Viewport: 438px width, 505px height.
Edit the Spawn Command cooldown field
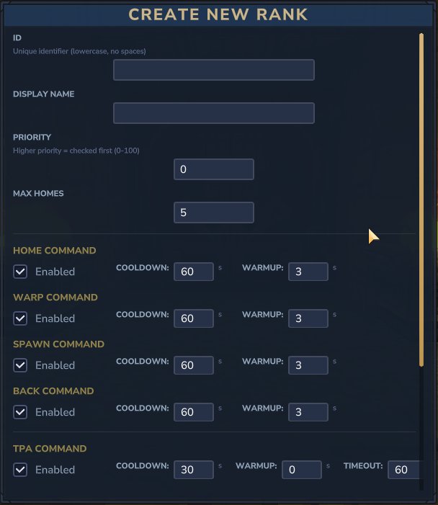pos(194,365)
